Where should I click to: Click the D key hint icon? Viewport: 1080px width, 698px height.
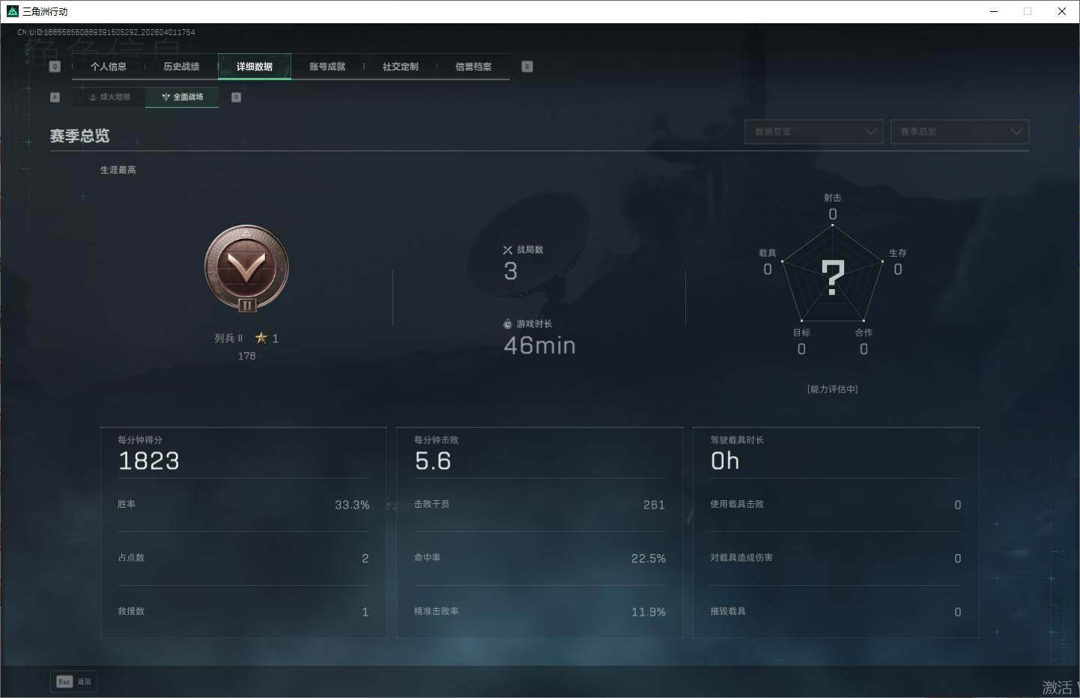pos(236,97)
